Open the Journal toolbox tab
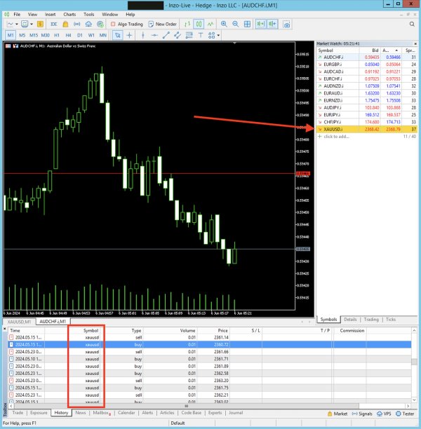This screenshot has height=429, width=421. click(x=236, y=413)
